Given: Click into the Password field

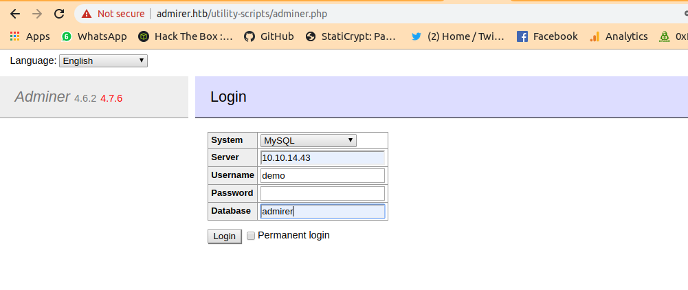Looking at the screenshot, I should tap(322, 193).
